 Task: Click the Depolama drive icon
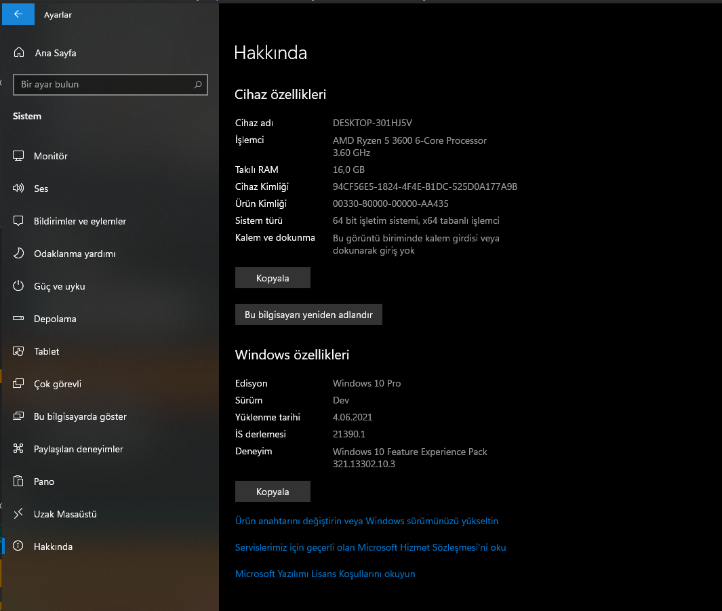pos(18,319)
